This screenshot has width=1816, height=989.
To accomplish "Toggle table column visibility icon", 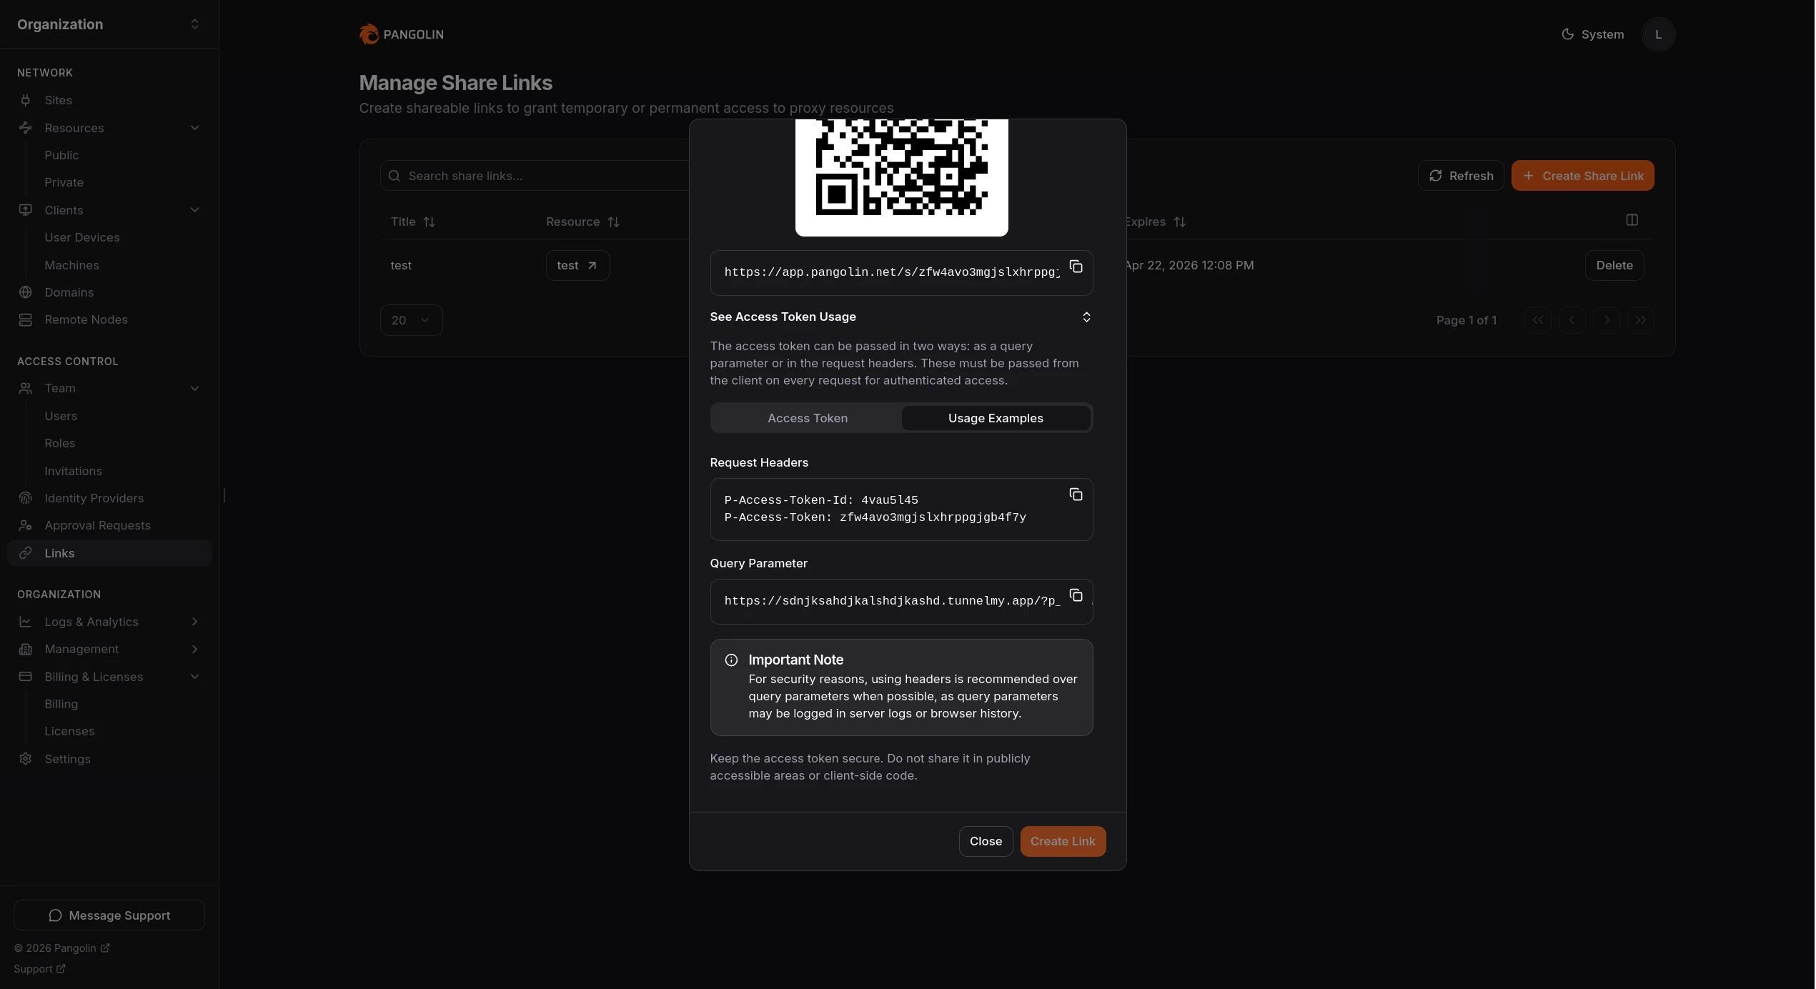I will point(1632,220).
